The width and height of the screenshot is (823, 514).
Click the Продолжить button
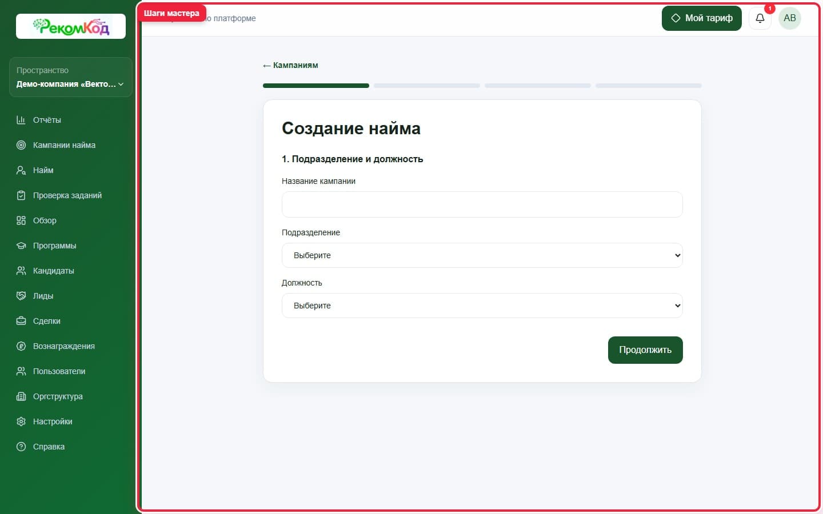[x=645, y=350]
